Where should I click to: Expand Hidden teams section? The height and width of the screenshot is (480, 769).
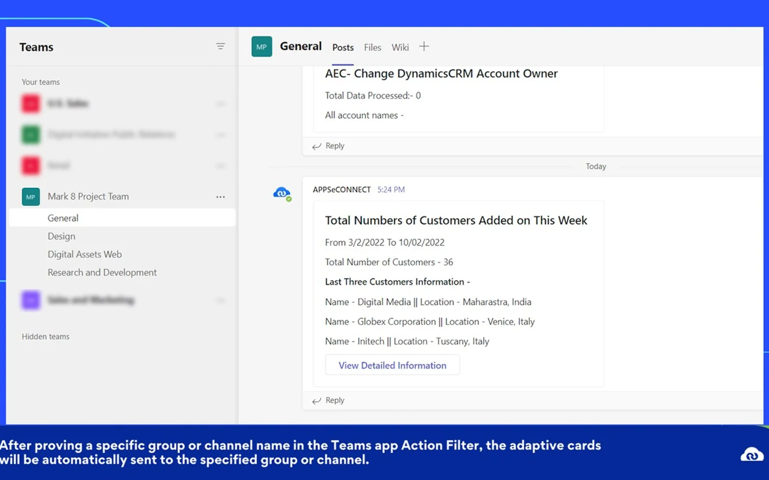point(45,336)
